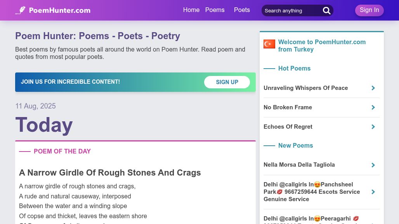Click the Search anything input field
This screenshot has width=399, height=224.
click(x=292, y=11)
